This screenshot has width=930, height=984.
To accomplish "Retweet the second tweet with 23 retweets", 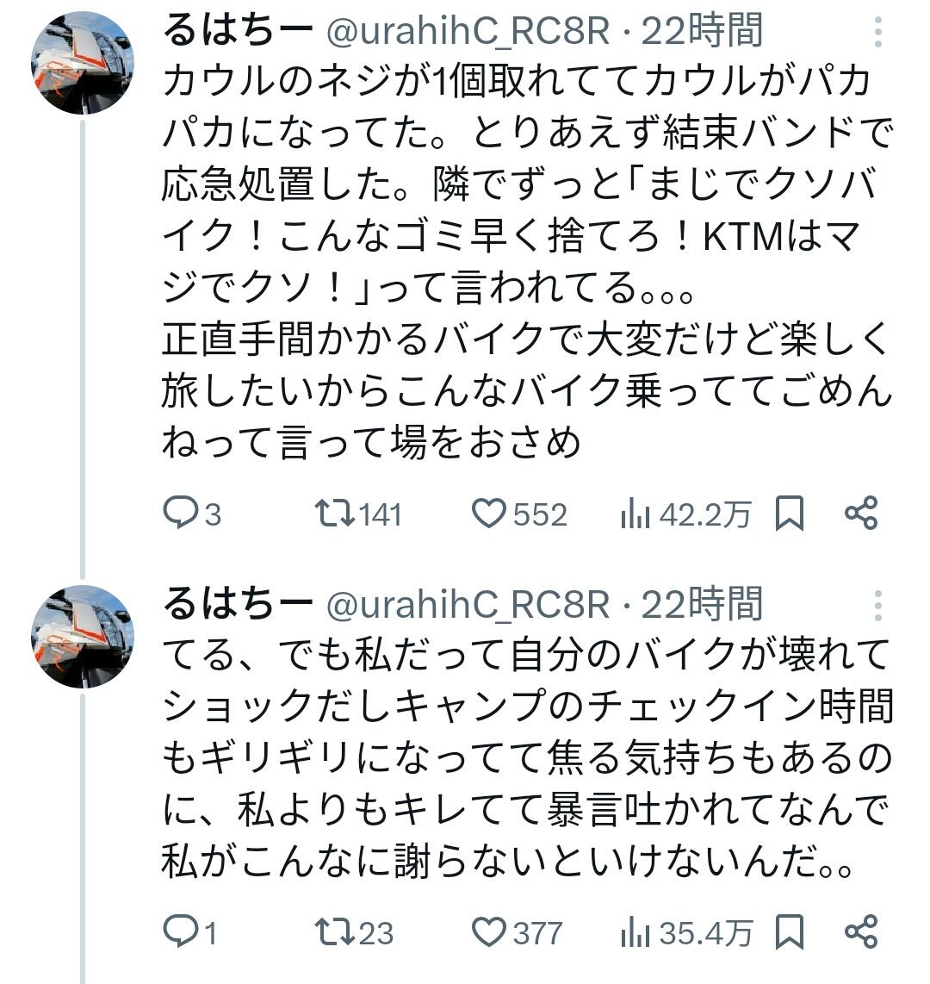I will [354, 931].
